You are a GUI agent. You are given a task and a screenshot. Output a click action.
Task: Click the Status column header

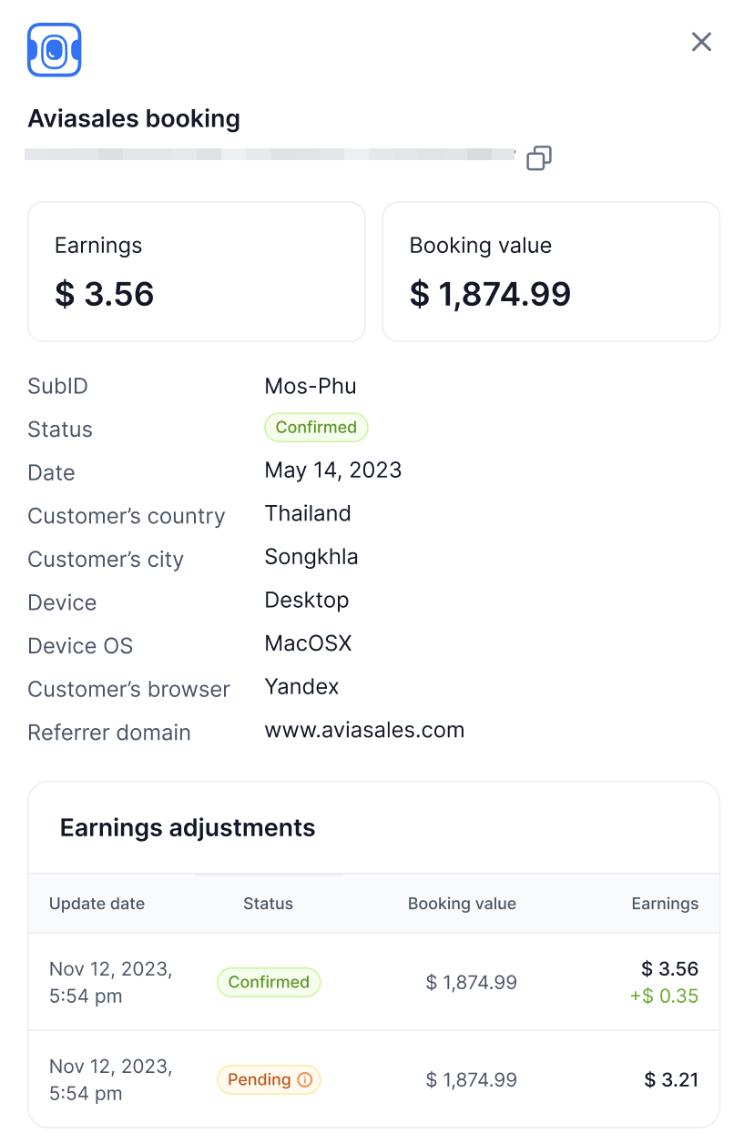click(x=268, y=903)
